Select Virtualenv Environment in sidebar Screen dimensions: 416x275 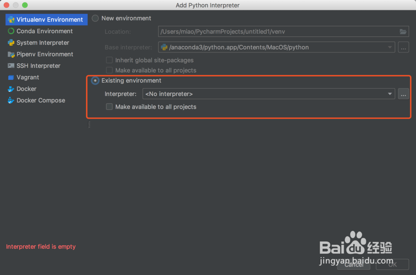coord(47,20)
